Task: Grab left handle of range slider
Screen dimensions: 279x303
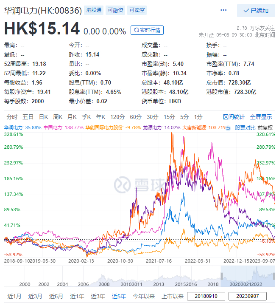Action: 222,276
